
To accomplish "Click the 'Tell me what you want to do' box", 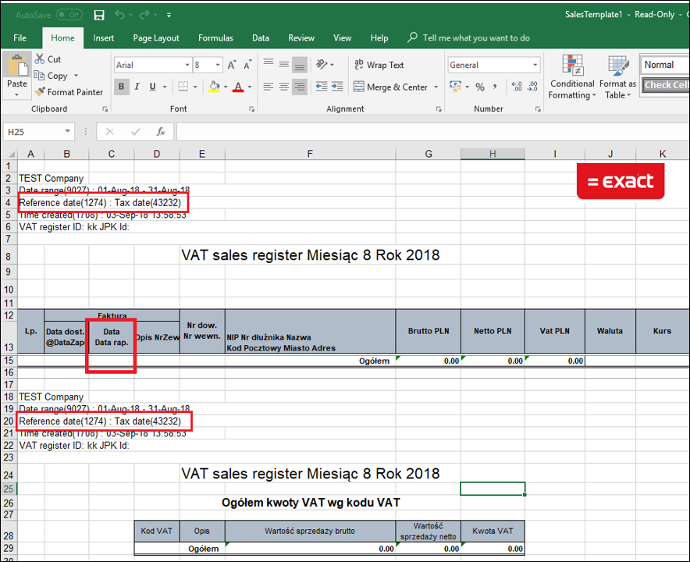I will [476, 37].
